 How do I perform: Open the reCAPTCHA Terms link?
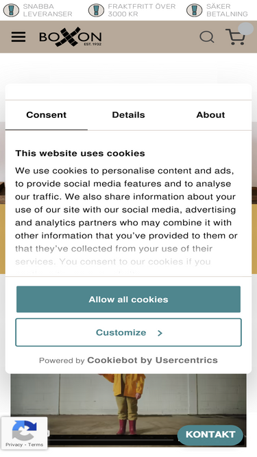tap(36, 445)
